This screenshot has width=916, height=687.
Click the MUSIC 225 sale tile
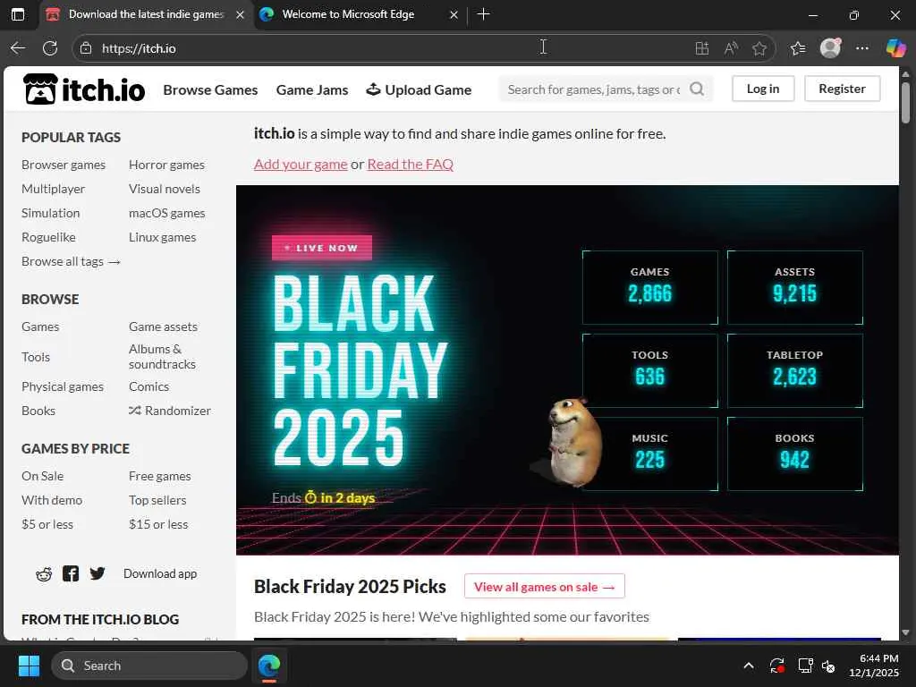(x=650, y=454)
